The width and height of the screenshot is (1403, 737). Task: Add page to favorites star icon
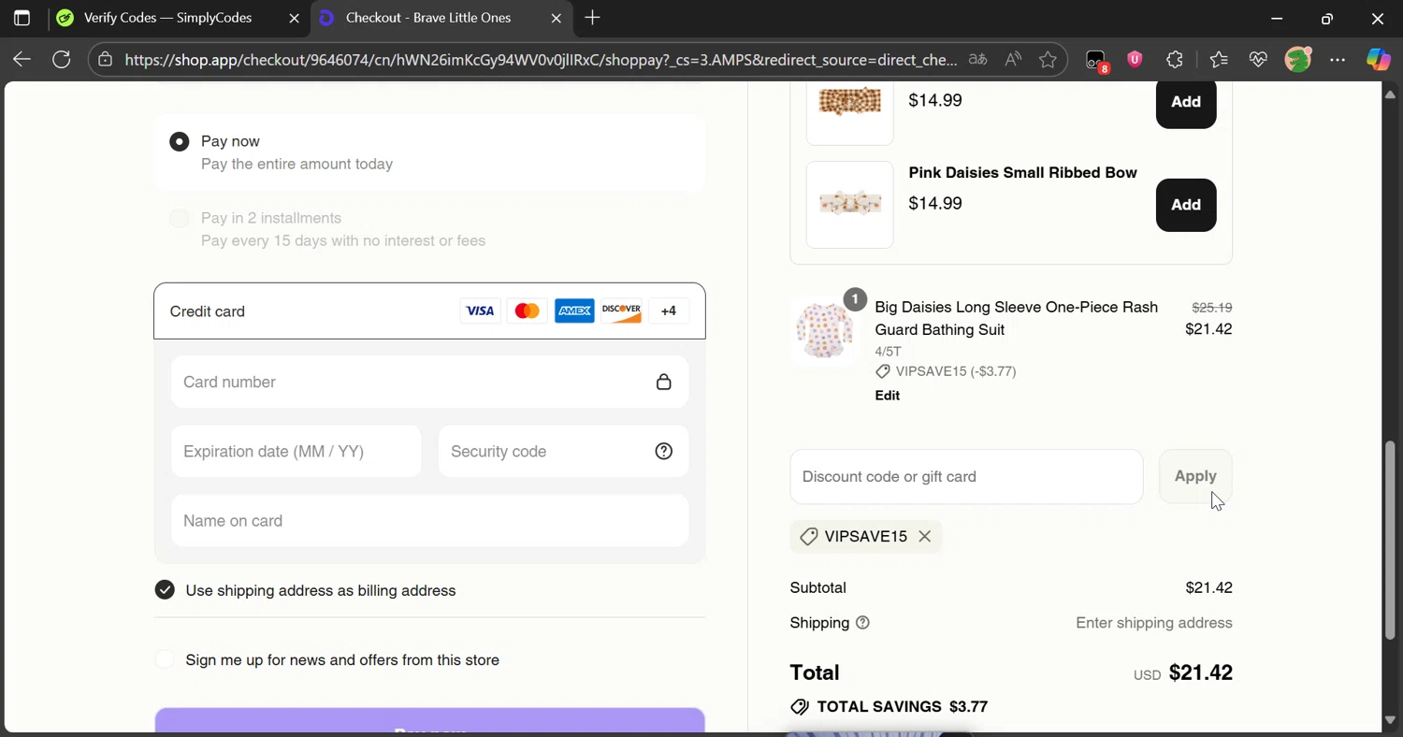click(1048, 60)
